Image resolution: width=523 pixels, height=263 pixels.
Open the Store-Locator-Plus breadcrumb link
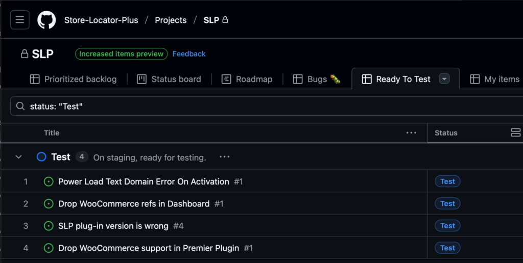tap(101, 20)
